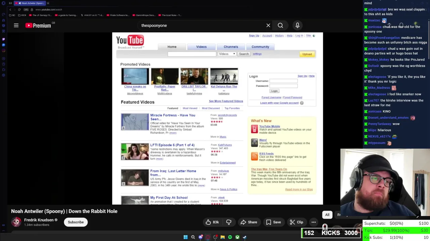Viewport: 430px width, 241px height.
Task: Click the video title 'Down the Rabbit Hole'
Action: point(64,211)
